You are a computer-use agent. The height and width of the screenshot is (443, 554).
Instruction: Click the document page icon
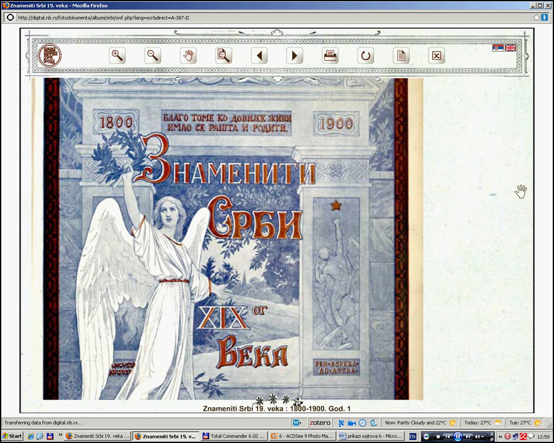tap(401, 56)
